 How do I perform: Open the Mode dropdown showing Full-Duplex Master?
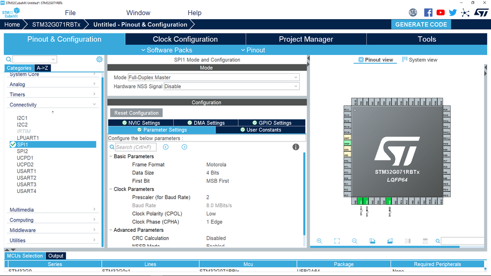(213, 78)
